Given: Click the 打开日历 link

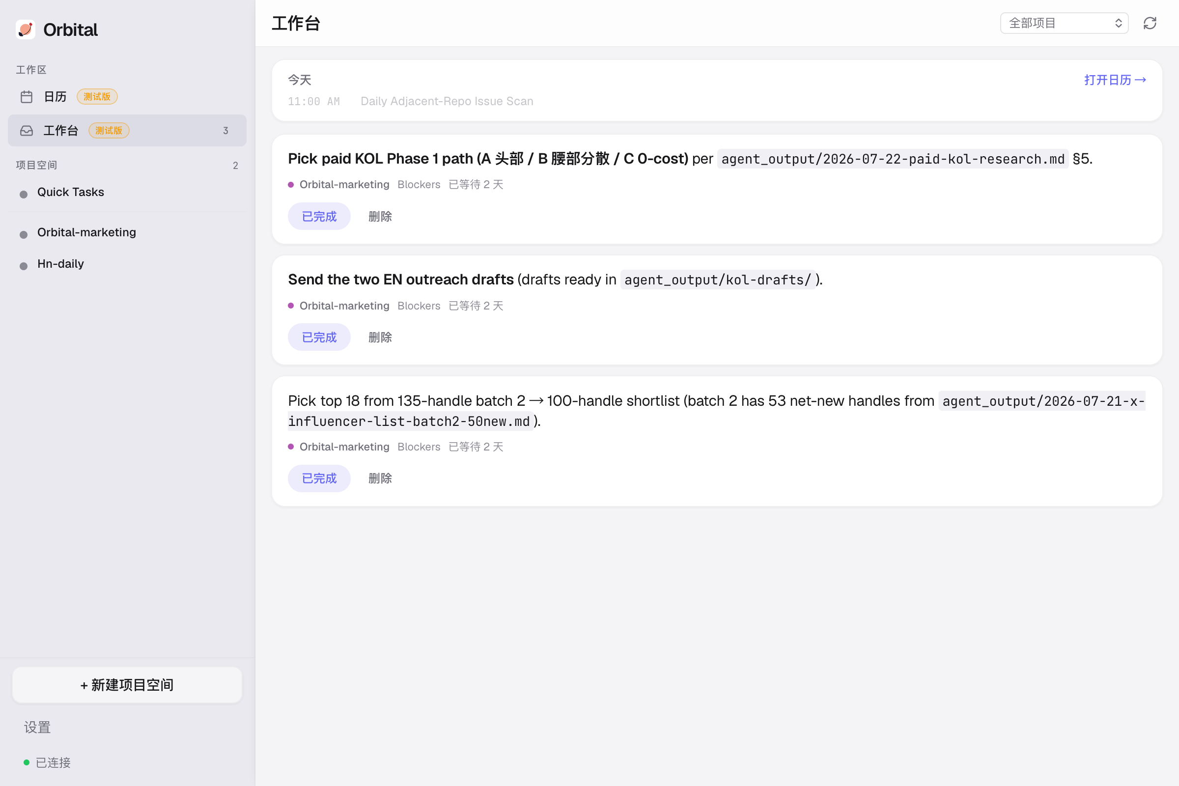Looking at the screenshot, I should [1115, 80].
